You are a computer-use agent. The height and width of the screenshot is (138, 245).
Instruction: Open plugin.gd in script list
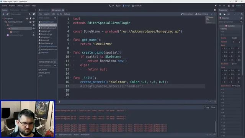pyautogui.click(x=47, y=37)
